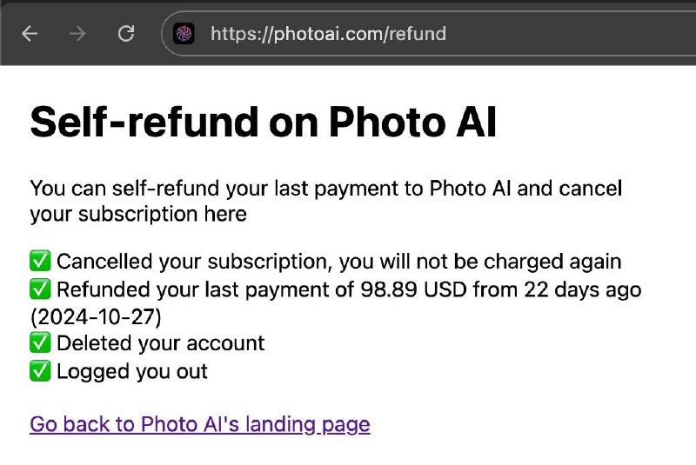Image resolution: width=696 pixels, height=465 pixels.
Task: Click the green checkmark beside Logged you out
Action: [40, 371]
